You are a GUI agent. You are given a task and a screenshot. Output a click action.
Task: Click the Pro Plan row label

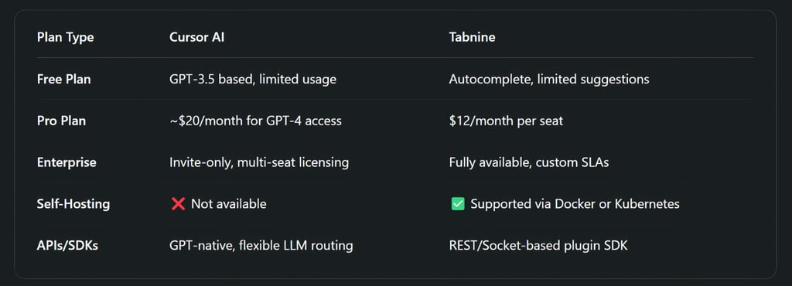[x=61, y=121]
